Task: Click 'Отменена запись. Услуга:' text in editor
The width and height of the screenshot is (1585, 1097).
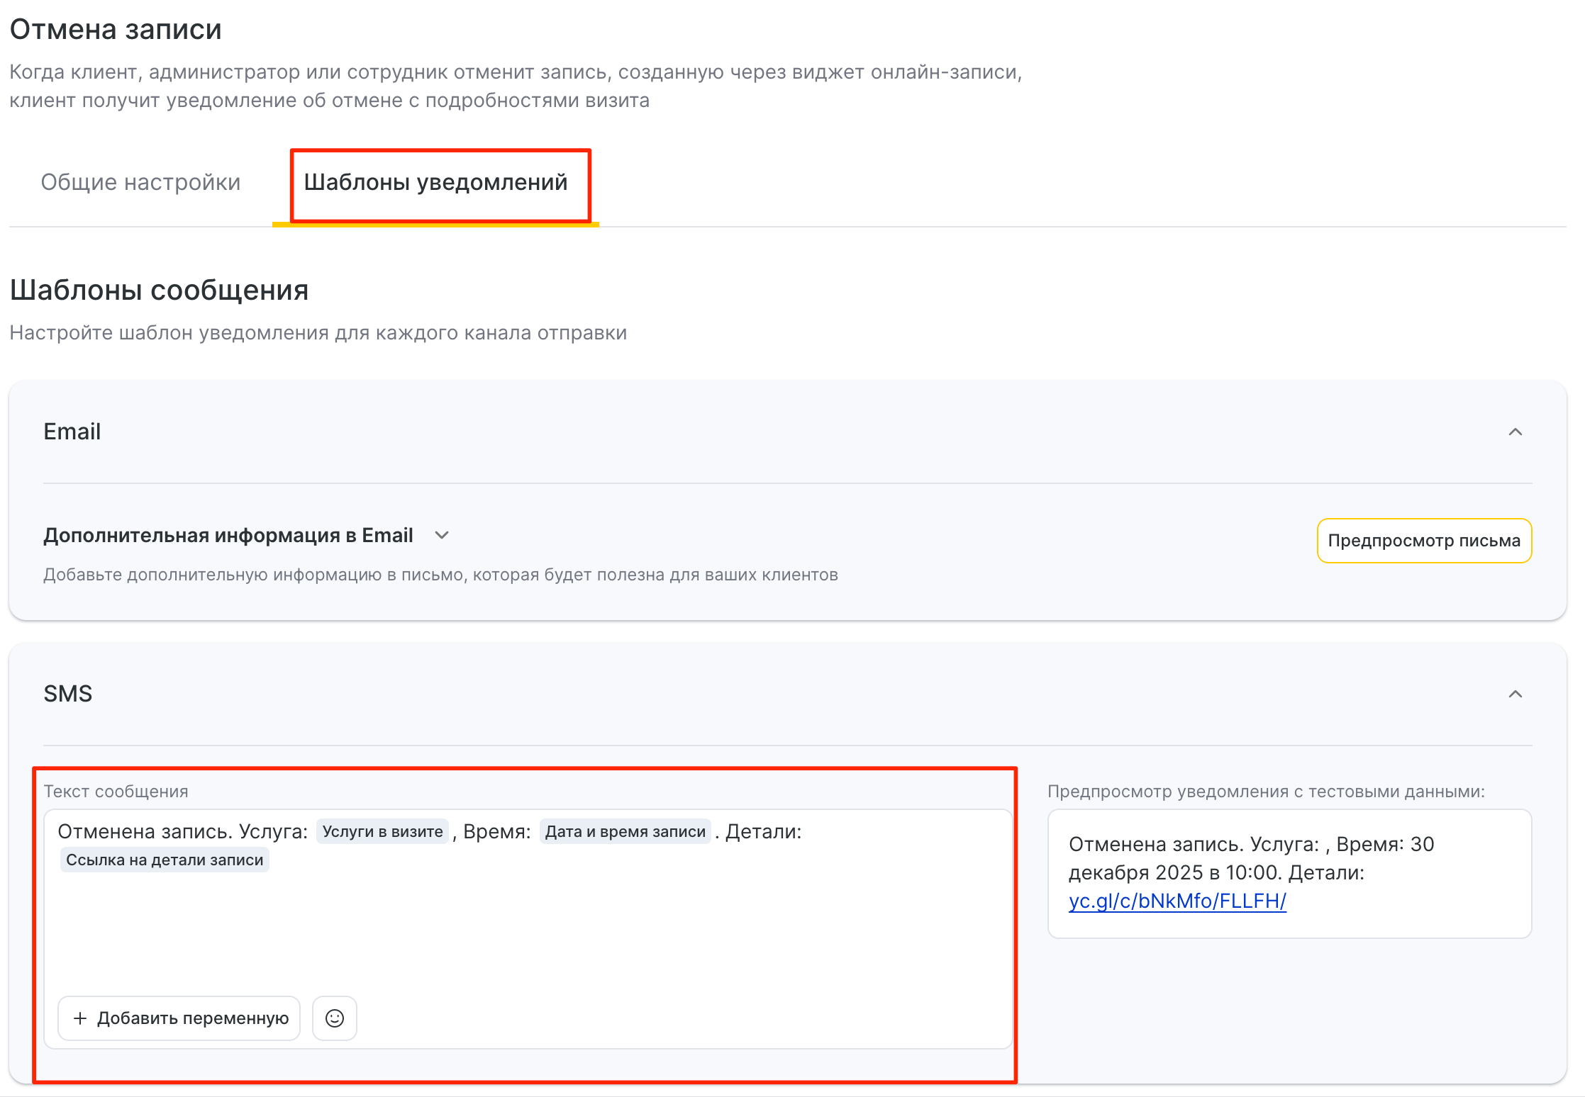Action: point(182,831)
